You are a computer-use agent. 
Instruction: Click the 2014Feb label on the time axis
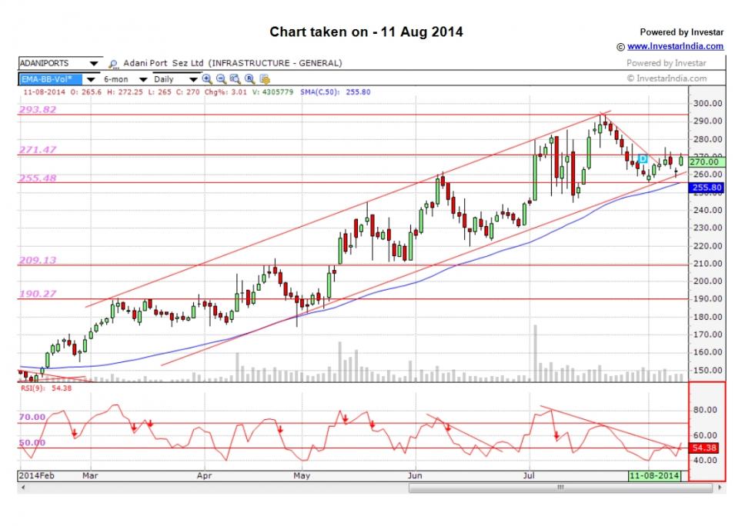[x=35, y=476]
